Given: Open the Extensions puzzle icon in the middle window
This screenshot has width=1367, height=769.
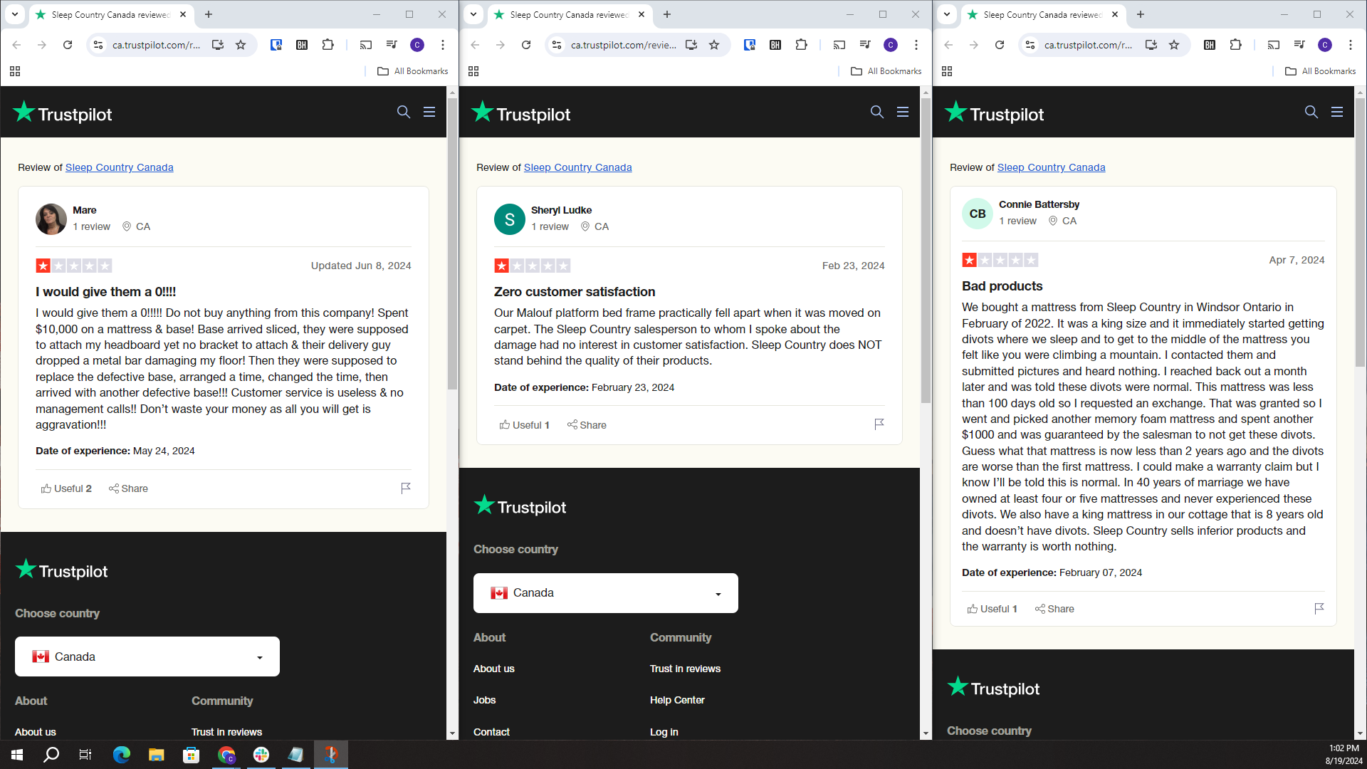Looking at the screenshot, I should pos(801,45).
